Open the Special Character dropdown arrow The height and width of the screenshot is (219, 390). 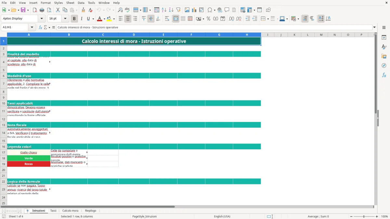[x=215, y=10]
